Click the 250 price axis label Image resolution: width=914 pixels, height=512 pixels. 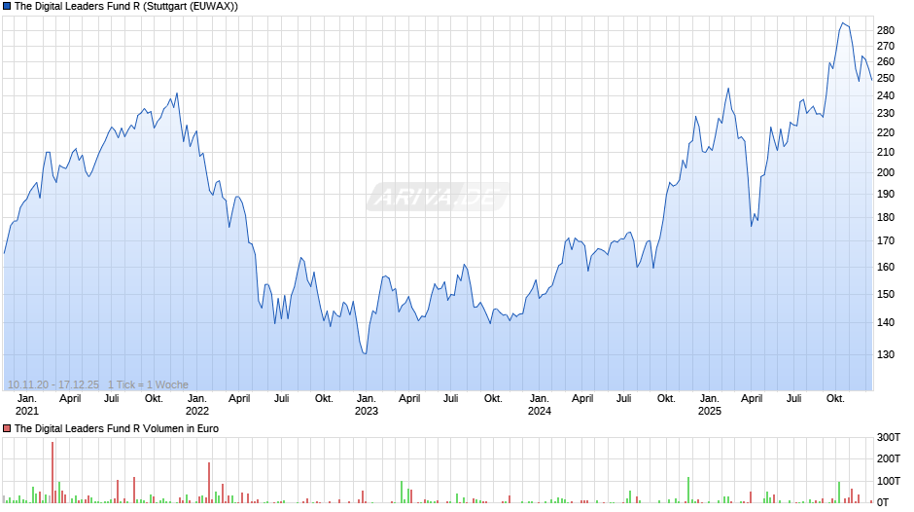(x=886, y=78)
